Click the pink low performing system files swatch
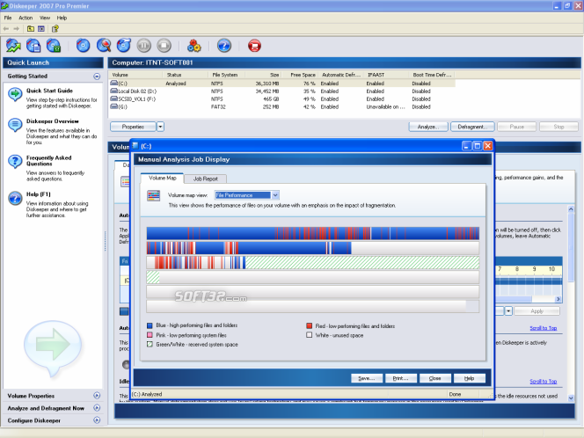The image size is (584, 438). click(150, 335)
